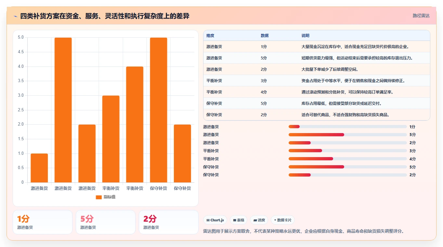Click the chart bar with value 1
This screenshot has height=247, width=443.
[39, 168]
